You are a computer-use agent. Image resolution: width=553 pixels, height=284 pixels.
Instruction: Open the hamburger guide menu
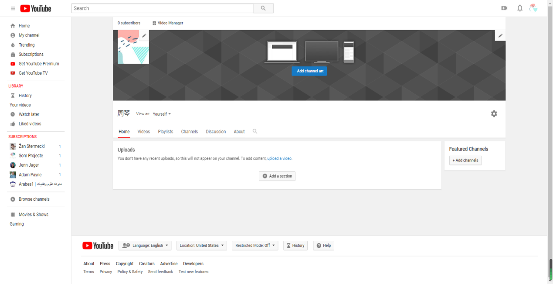pyautogui.click(x=13, y=8)
